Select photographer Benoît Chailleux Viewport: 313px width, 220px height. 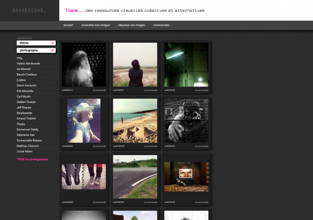click(27, 74)
